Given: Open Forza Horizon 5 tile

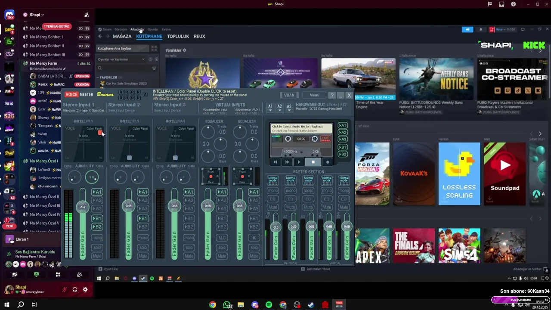Looking at the screenshot, I should pyautogui.click(x=372, y=174).
